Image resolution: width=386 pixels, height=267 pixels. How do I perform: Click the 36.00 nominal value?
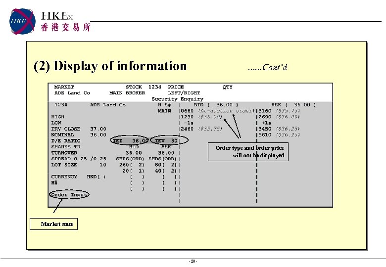[98, 134]
